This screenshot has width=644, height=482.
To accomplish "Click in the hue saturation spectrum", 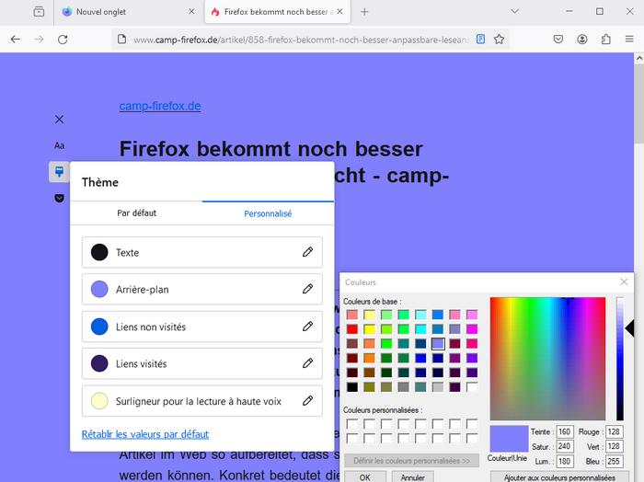I will [x=547, y=359].
